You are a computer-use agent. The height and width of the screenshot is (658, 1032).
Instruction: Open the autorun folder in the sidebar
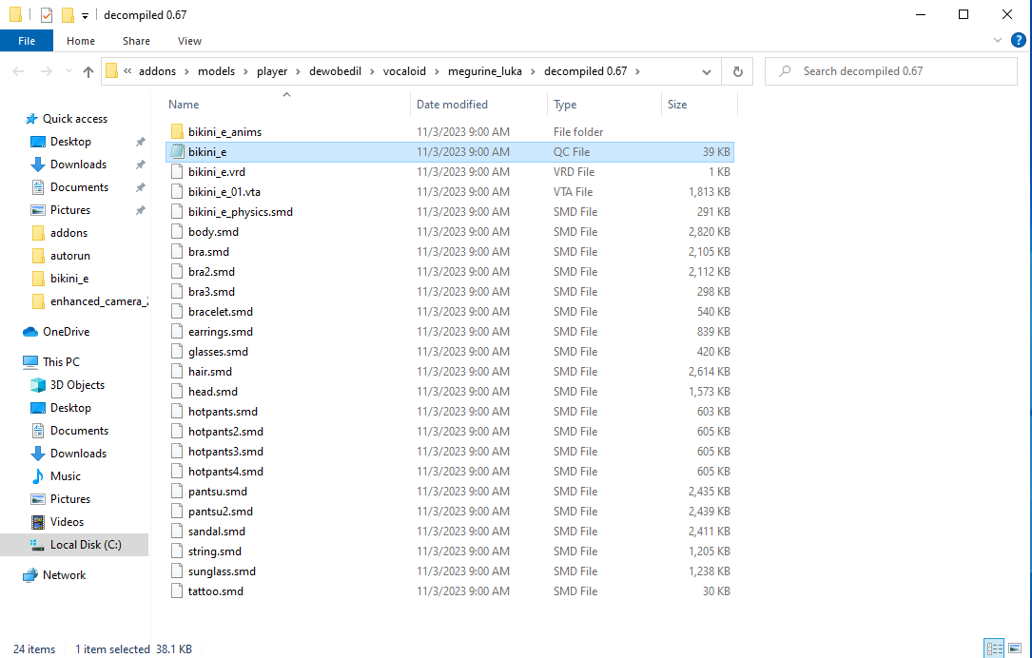click(x=69, y=255)
